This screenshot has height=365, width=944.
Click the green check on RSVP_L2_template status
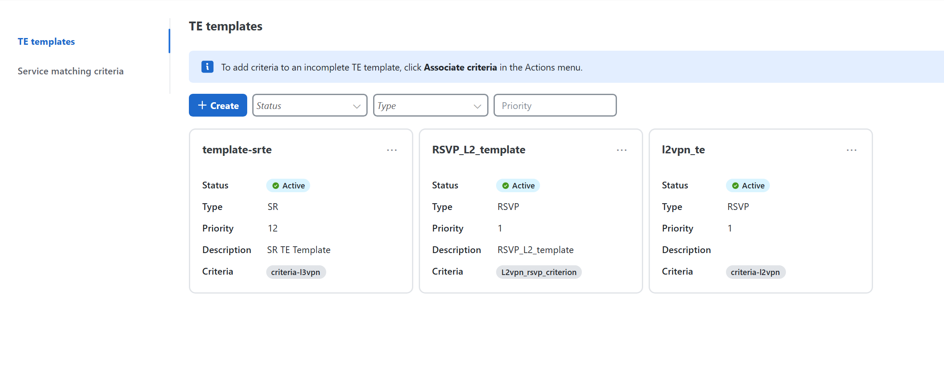(x=505, y=186)
